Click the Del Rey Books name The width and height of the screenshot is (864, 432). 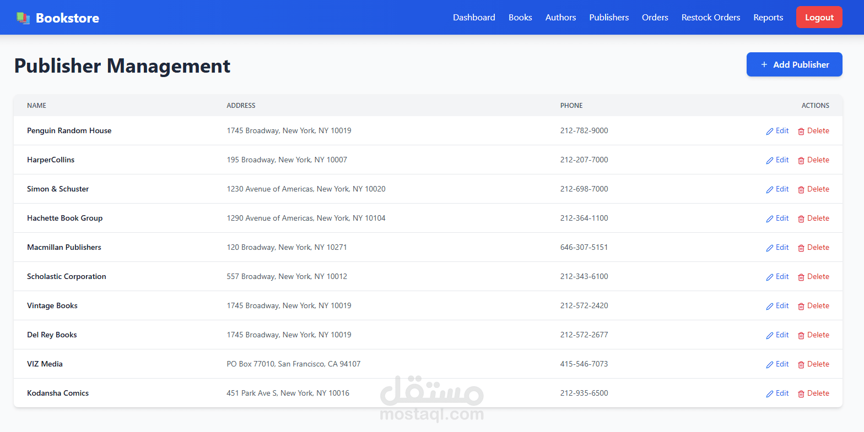[x=52, y=335]
